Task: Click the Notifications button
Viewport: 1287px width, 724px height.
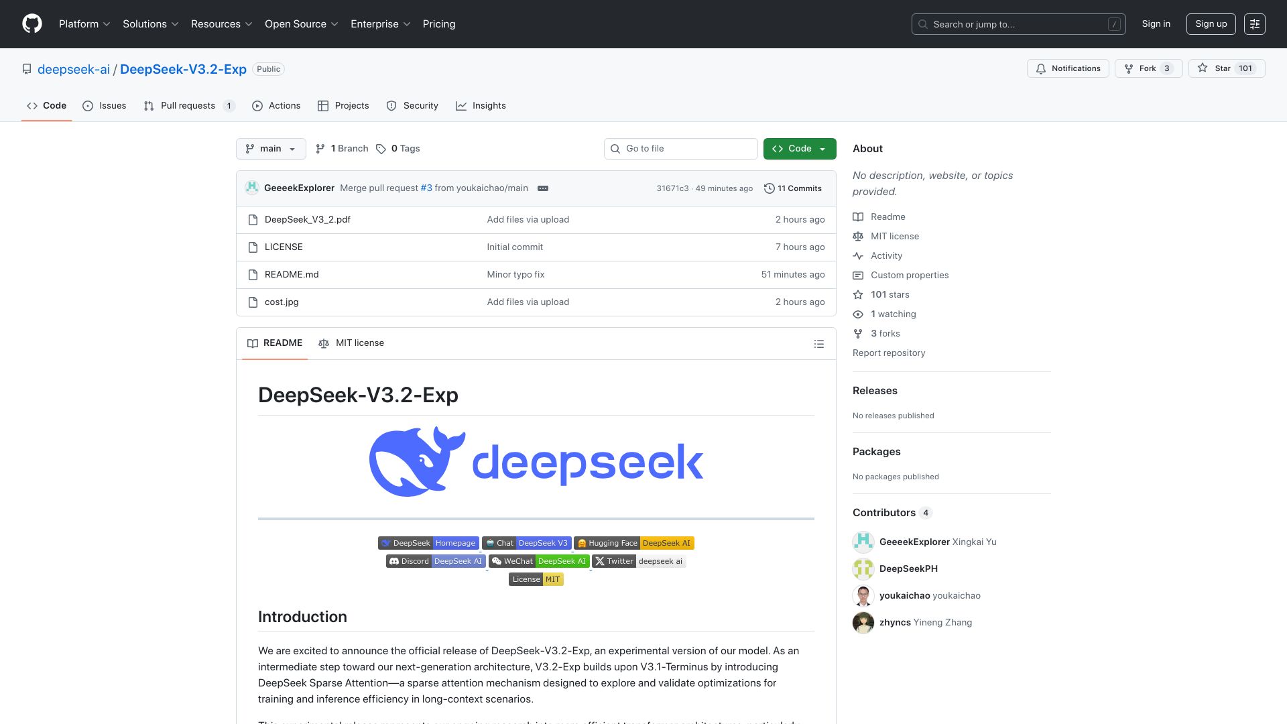Action: (x=1068, y=68)
